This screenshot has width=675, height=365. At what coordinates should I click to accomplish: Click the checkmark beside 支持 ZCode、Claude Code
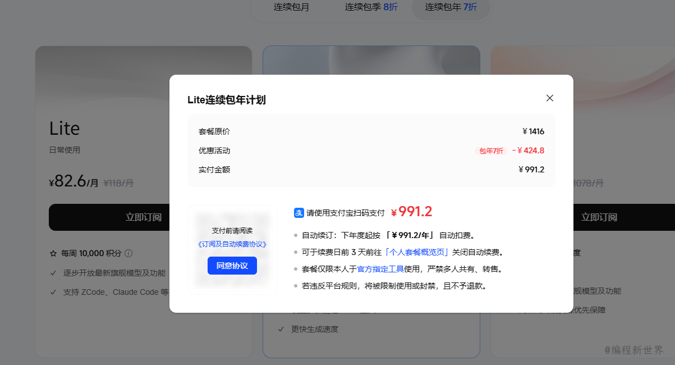point(53,292)
